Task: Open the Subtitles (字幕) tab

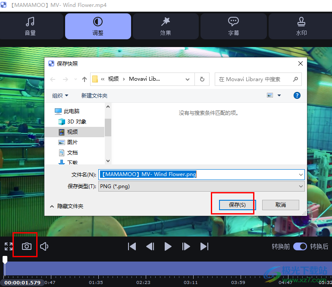Action: click(233, 26)
